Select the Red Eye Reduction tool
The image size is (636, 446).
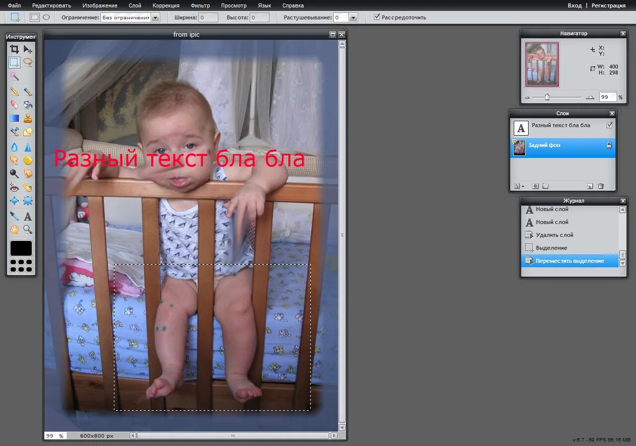click(14, 188)
